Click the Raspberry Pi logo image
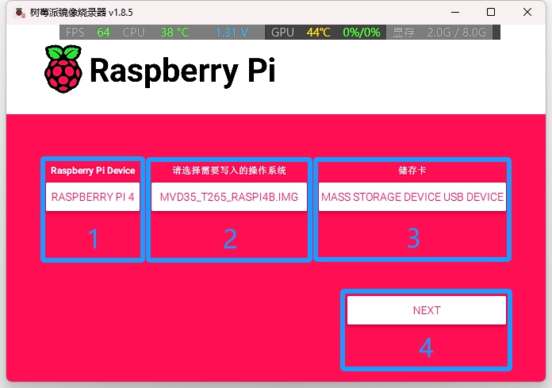The width and height of the screenshot is (552, 388). [x=63, y=69]
